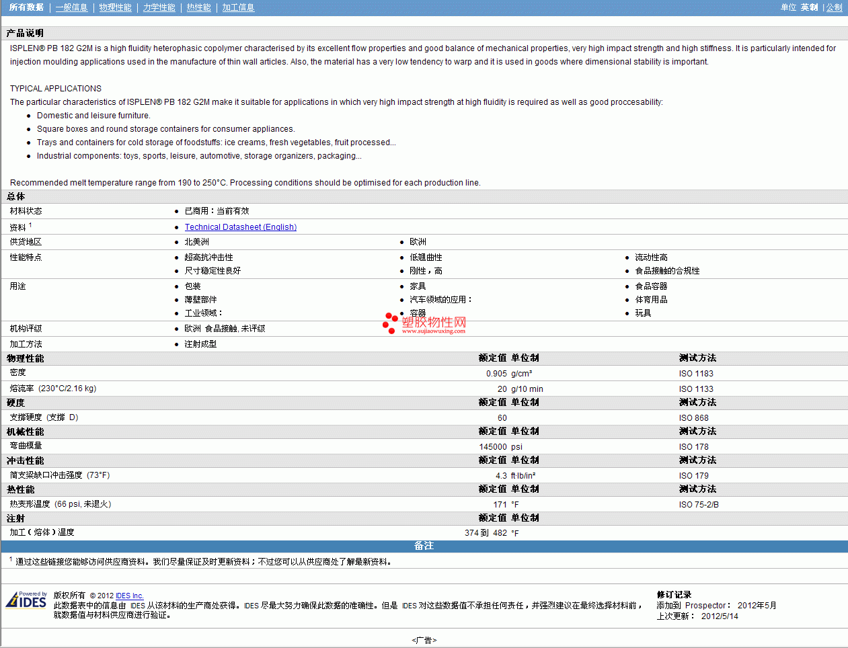Click the 汽车领域的应用 use item
Image resolution: width=848 pixels, height=648 pixels.
[440, 300]
